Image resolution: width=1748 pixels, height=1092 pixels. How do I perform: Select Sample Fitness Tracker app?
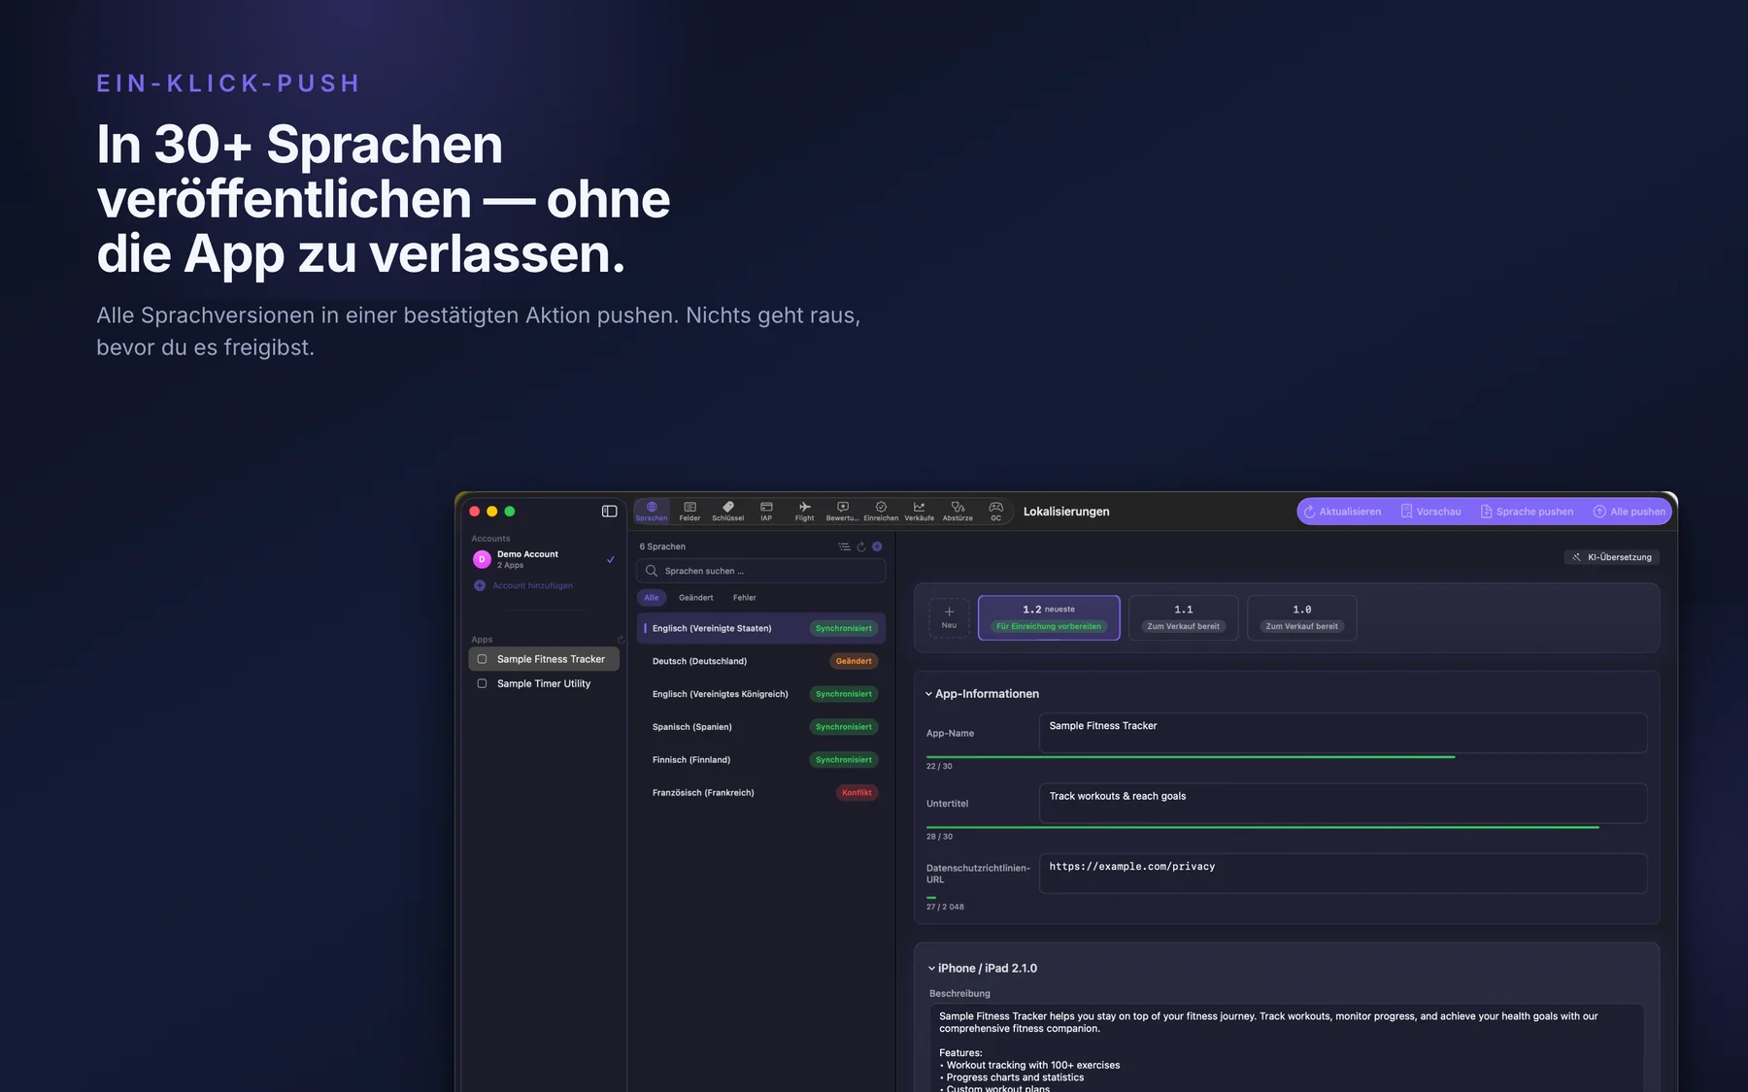(x=544, y=659)
